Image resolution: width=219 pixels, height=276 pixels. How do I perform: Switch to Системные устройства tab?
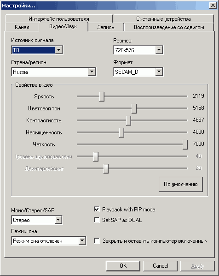point(163,18)
